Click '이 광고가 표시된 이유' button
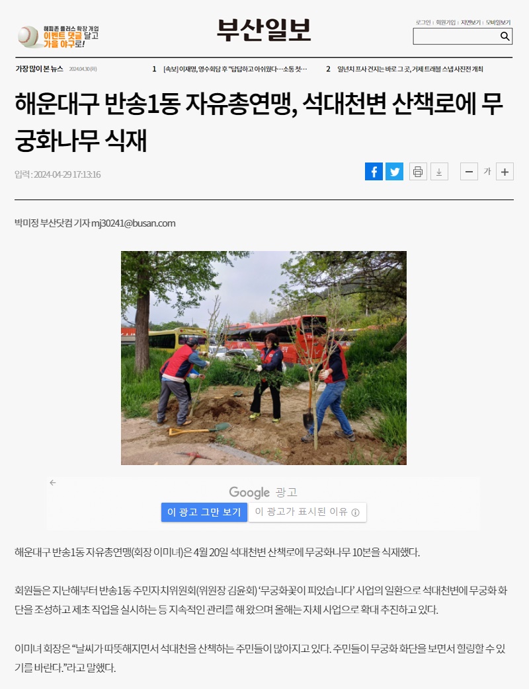The height and width of the screenshot is (689, 529). pos(307,513)
